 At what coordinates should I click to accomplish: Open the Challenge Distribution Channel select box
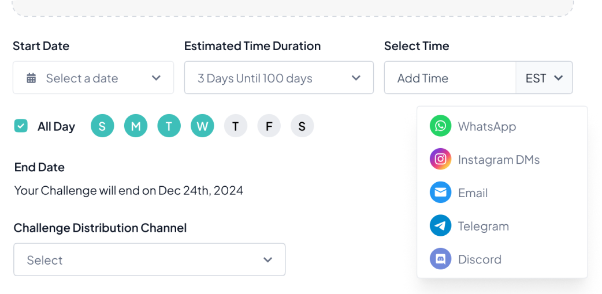tap(149, 260)
